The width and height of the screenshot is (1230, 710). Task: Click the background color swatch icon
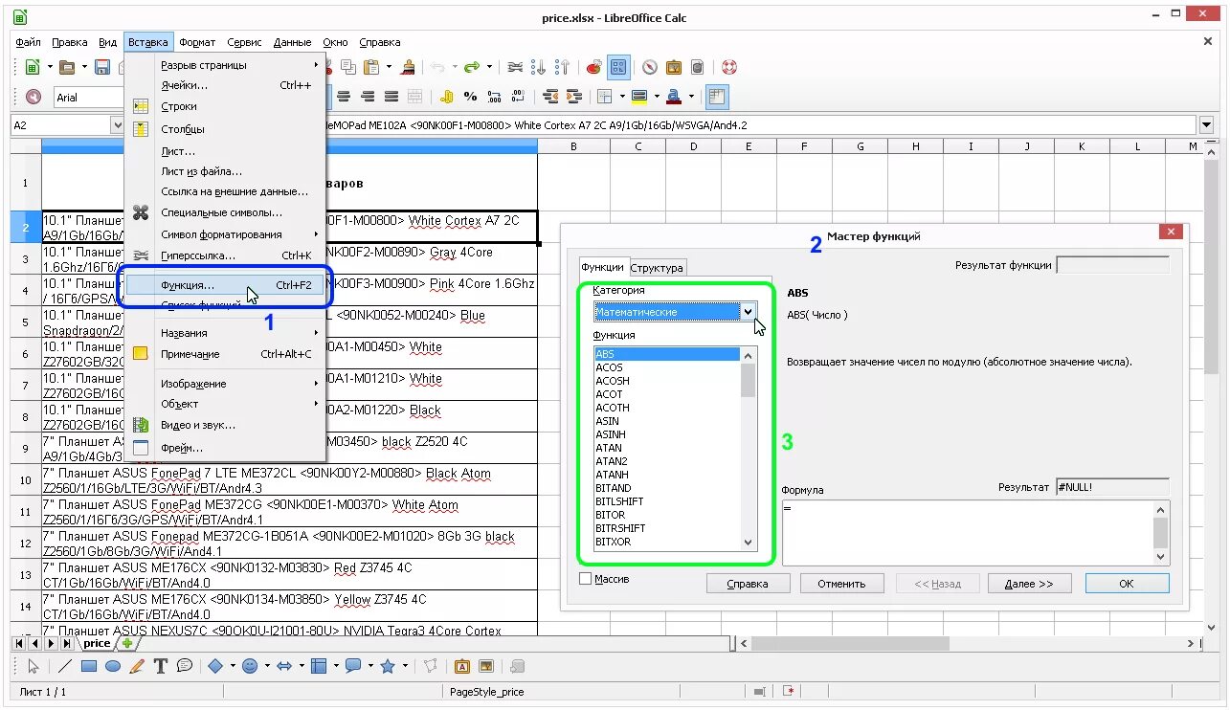tap(638, 97)
